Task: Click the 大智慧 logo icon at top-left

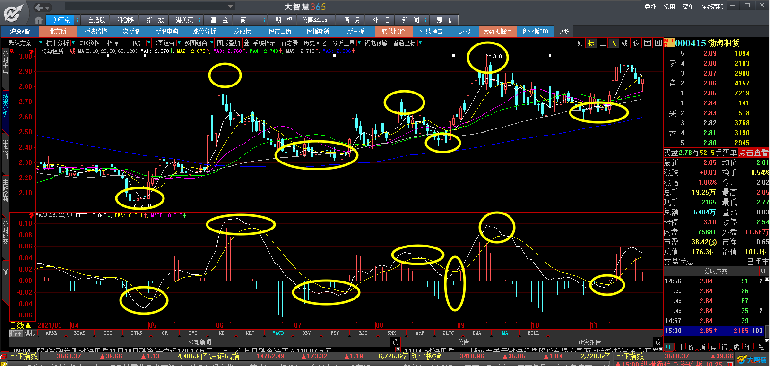Action: click(13, 12)
